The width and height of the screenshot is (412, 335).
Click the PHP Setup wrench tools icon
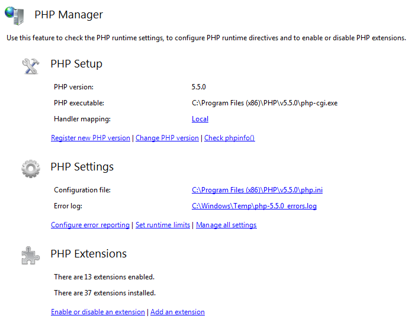coord(30,65)
